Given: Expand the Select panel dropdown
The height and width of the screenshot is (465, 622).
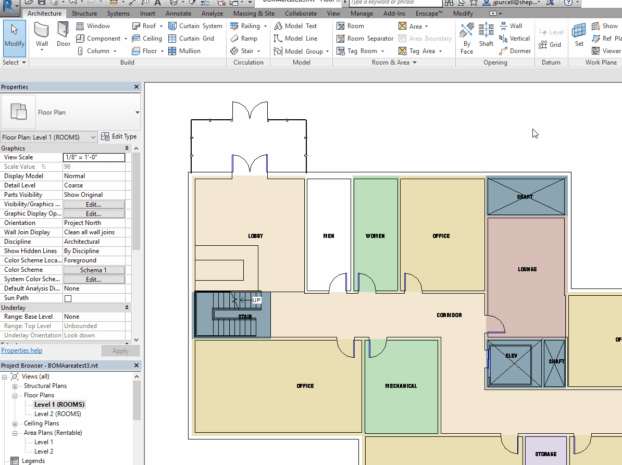Looking at the screenshot, I should click(x=24, y=62).
